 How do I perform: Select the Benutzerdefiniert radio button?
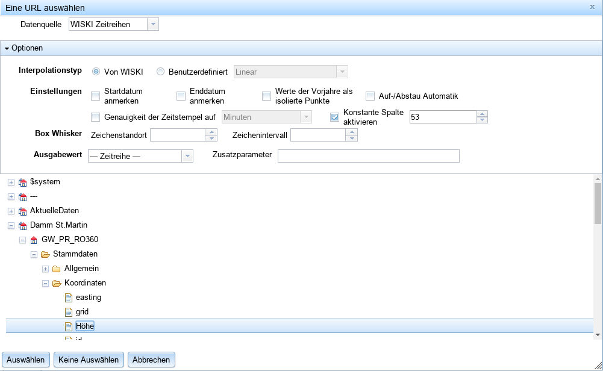pos(160,72)
